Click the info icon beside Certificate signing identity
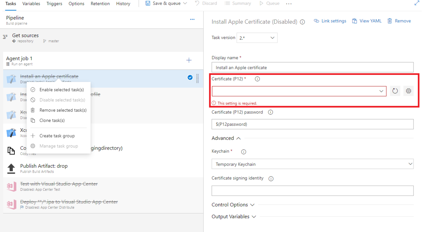This screenshot has width=422, height=232. tap(271, 179)
